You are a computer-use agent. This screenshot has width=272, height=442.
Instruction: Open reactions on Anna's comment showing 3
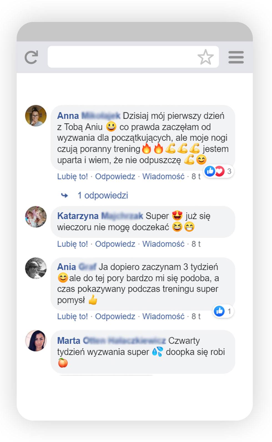[218, 171]
